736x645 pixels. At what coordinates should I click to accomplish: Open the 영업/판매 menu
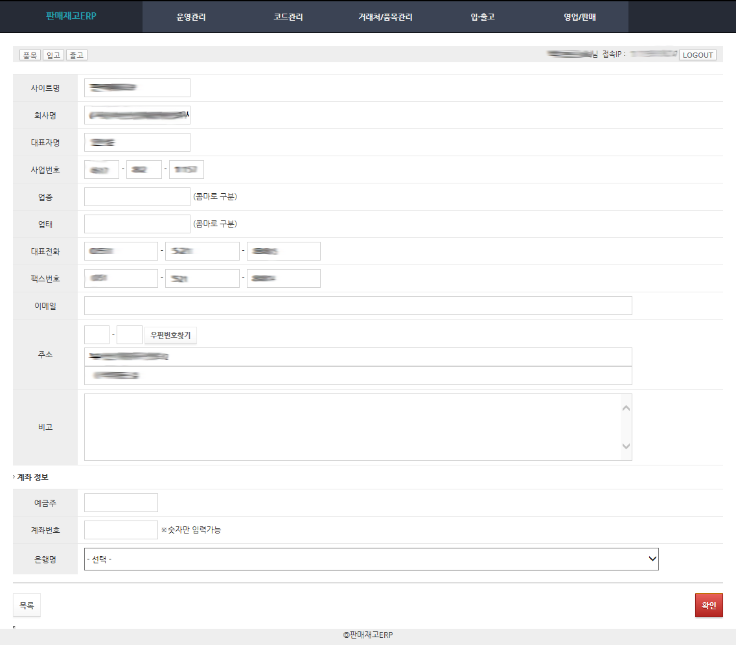click(580, 18)
